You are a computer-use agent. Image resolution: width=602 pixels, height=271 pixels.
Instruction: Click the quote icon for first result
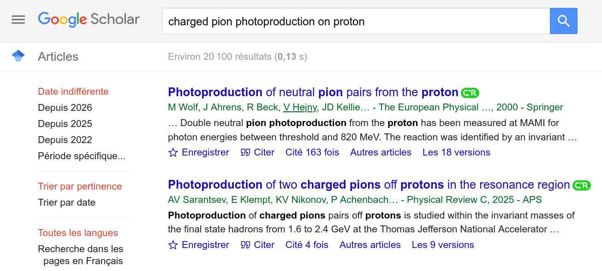[245, 152]
